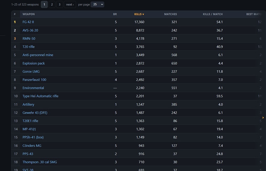Open the Artillery link
The image size is (266, 171).
[x=28, y=104]
